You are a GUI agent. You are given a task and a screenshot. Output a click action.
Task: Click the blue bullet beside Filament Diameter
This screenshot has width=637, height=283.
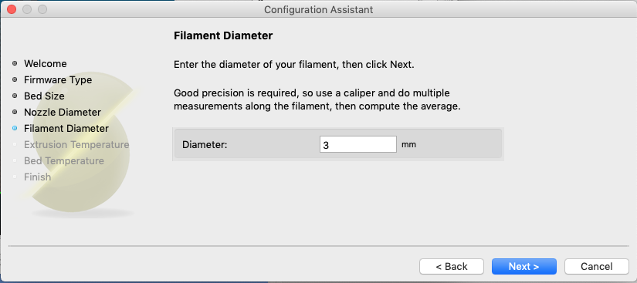[x=15, y=128]
